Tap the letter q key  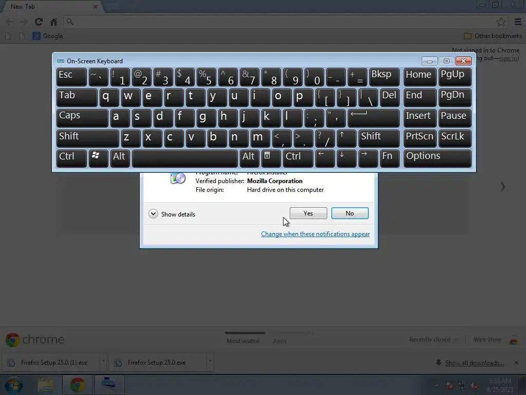pos(109,97)
